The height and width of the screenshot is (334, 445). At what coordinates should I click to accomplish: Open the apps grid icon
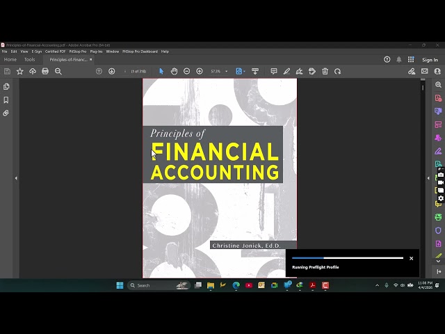411,59
